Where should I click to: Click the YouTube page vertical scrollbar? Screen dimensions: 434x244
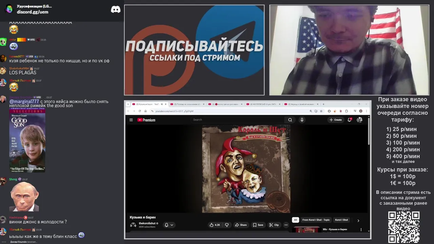(x=369, y=131)
